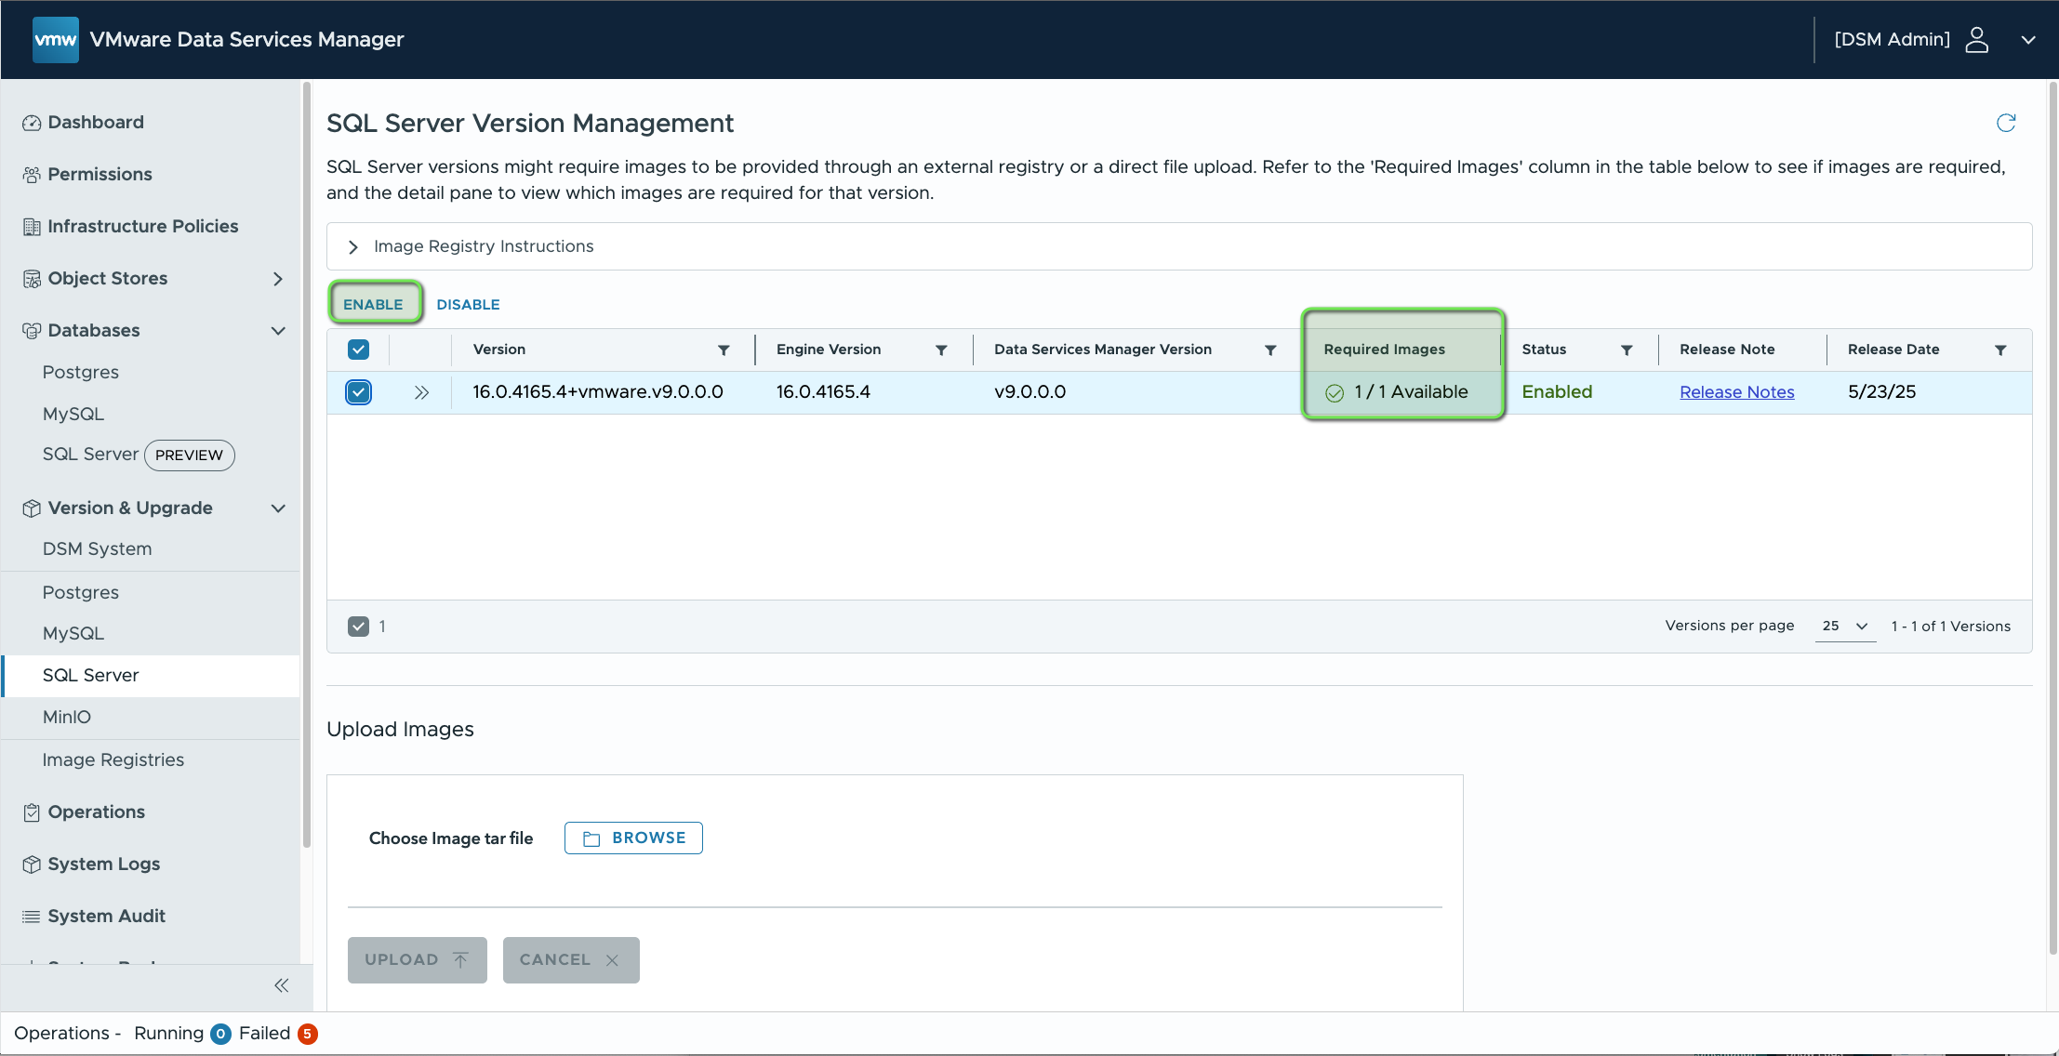
Task: Go to the Dashboard page
Action: (96, 123)
